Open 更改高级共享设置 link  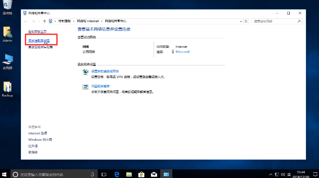click(x=41, y=47)
